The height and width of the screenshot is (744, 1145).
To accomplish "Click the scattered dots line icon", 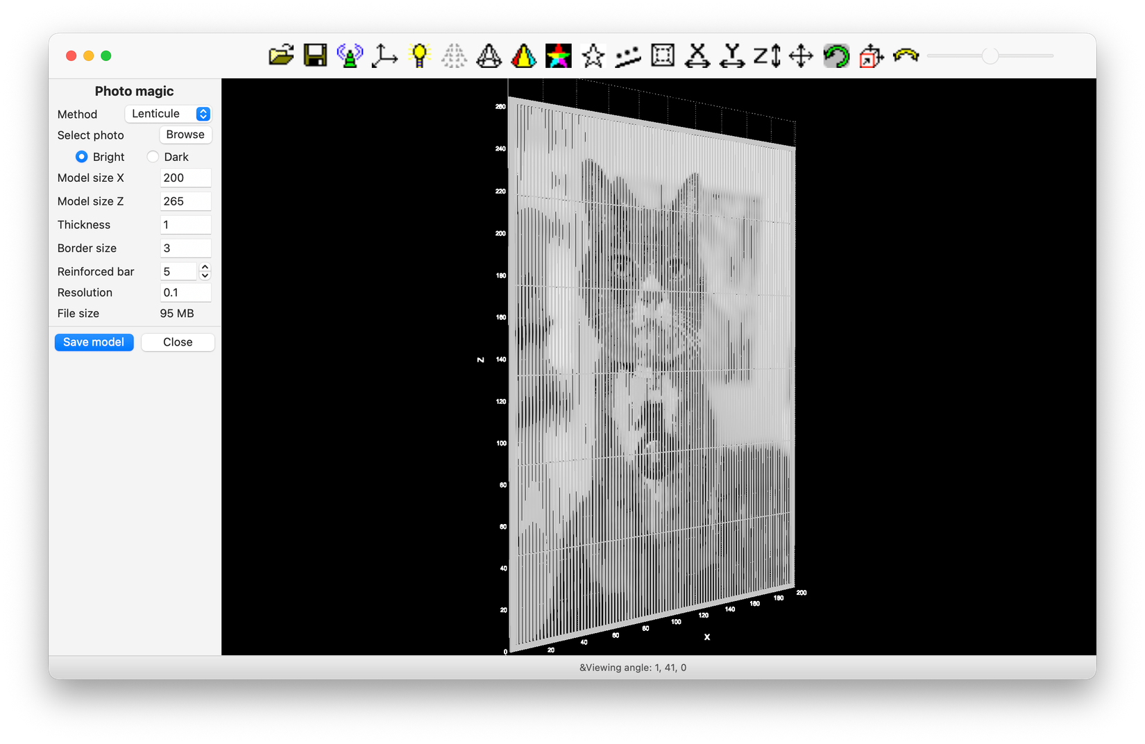I will tap(627, 56).
